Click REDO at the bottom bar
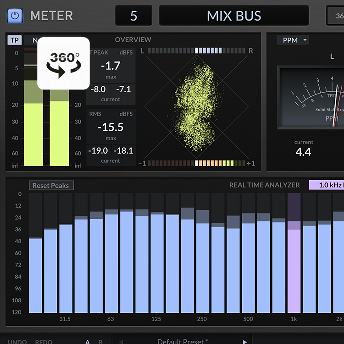344x344 pixels. coord(44,342)
